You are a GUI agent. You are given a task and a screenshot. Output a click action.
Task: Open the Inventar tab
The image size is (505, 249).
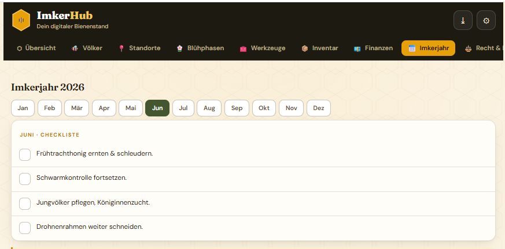pos(319,48)
